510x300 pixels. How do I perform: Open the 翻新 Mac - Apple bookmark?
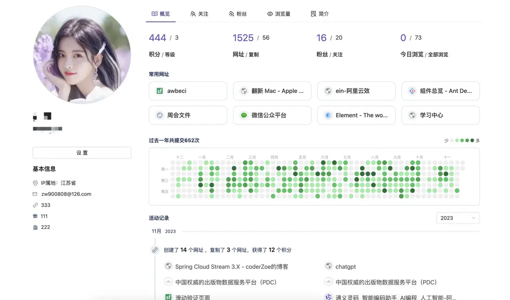(x=272, y=91)
